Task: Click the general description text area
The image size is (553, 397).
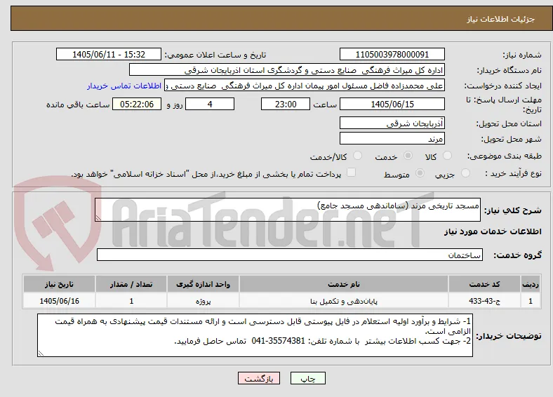Action: pyautogui.click(x=288, y=210)
